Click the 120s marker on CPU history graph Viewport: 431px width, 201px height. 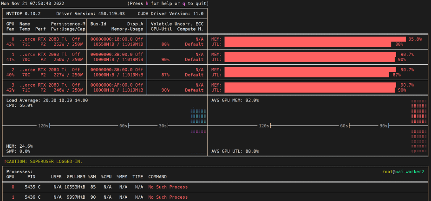click(44, 126)
